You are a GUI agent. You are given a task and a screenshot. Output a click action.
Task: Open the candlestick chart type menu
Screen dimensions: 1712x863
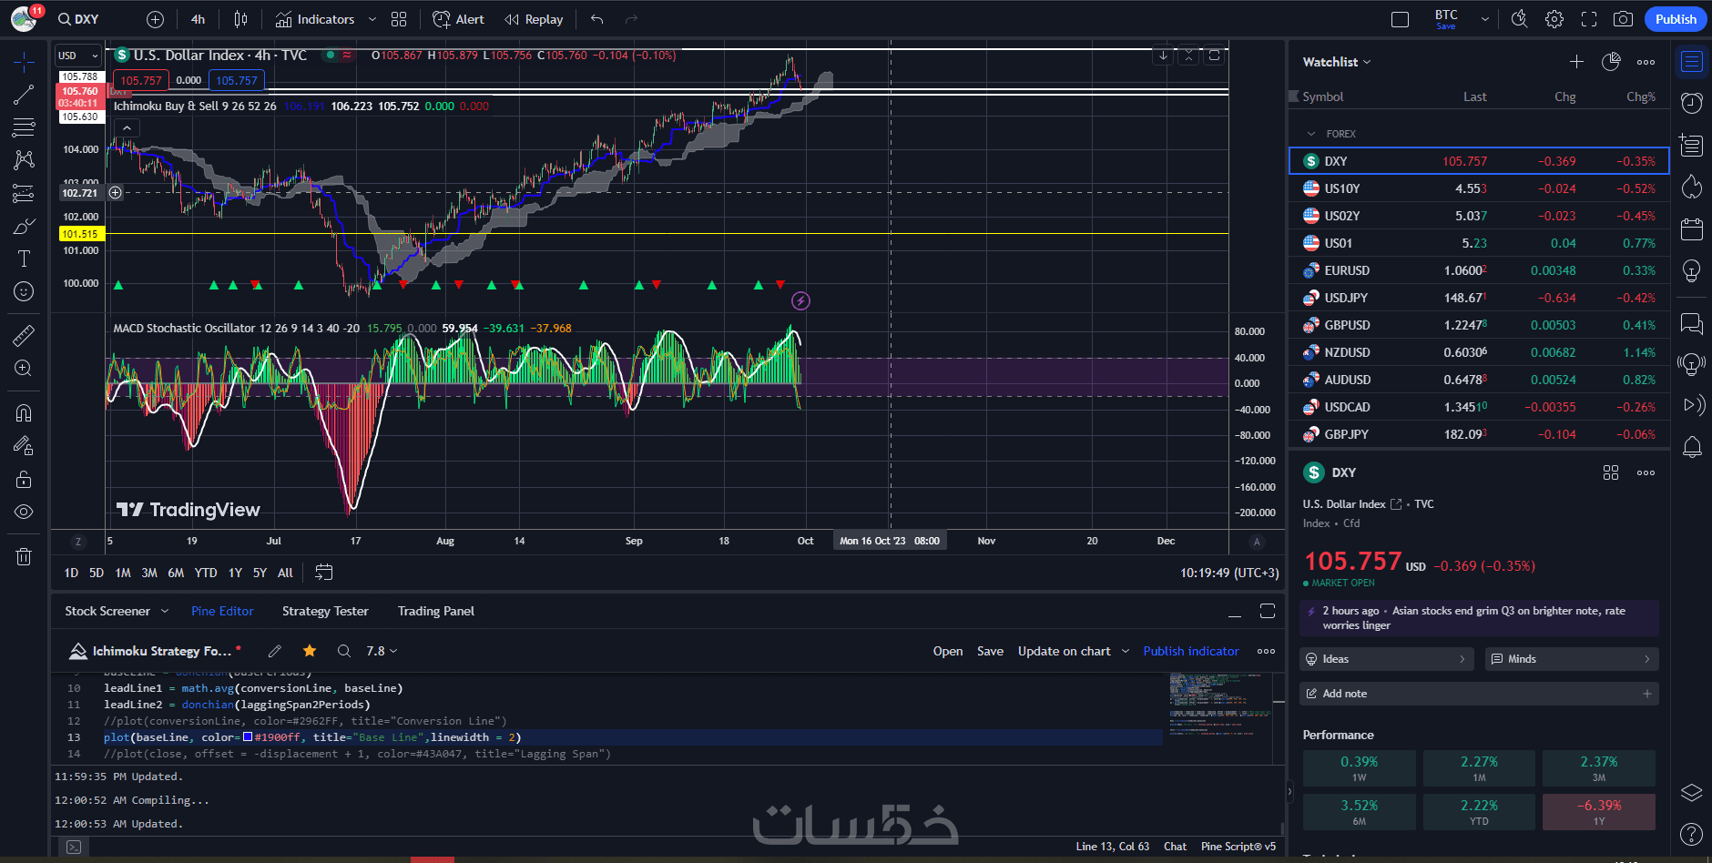point(240,19)
